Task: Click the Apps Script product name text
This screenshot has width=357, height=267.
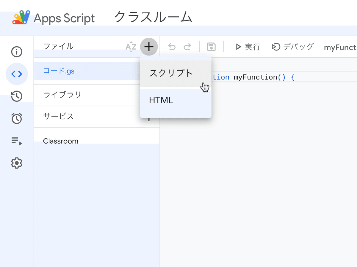Action: click(x=64, y=18)
